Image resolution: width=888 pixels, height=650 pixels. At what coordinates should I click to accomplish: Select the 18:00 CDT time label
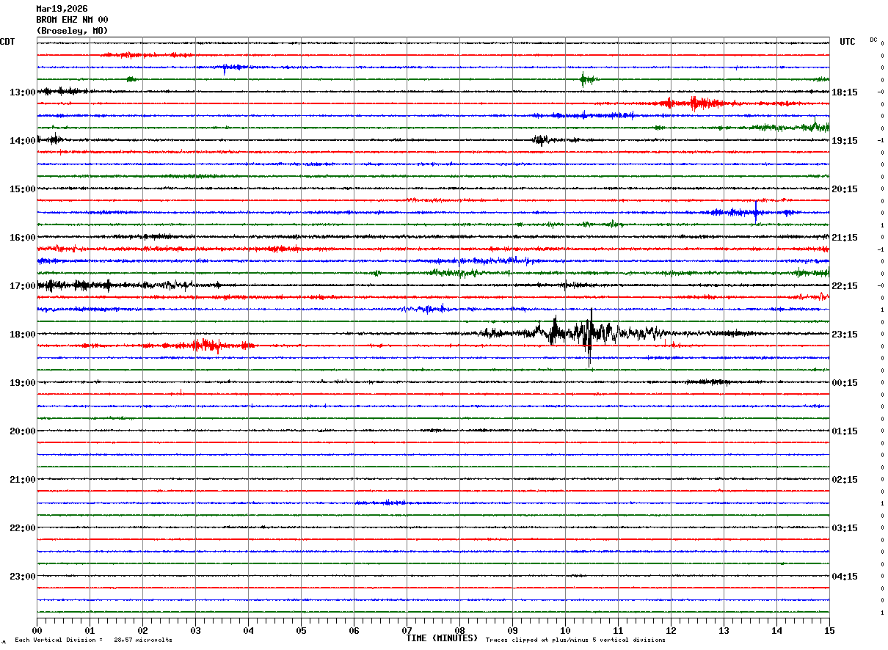pyautogui.click(x=22, y=335)
